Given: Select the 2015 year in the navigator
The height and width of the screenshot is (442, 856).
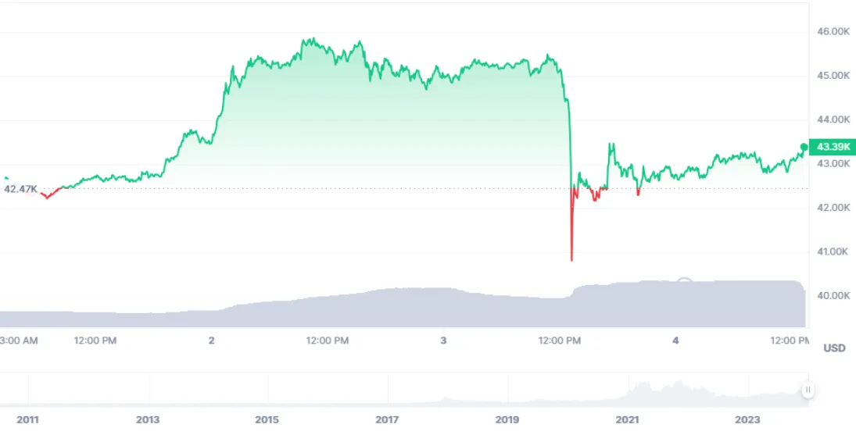Looking at the screenshot, I should click(267, 419).
